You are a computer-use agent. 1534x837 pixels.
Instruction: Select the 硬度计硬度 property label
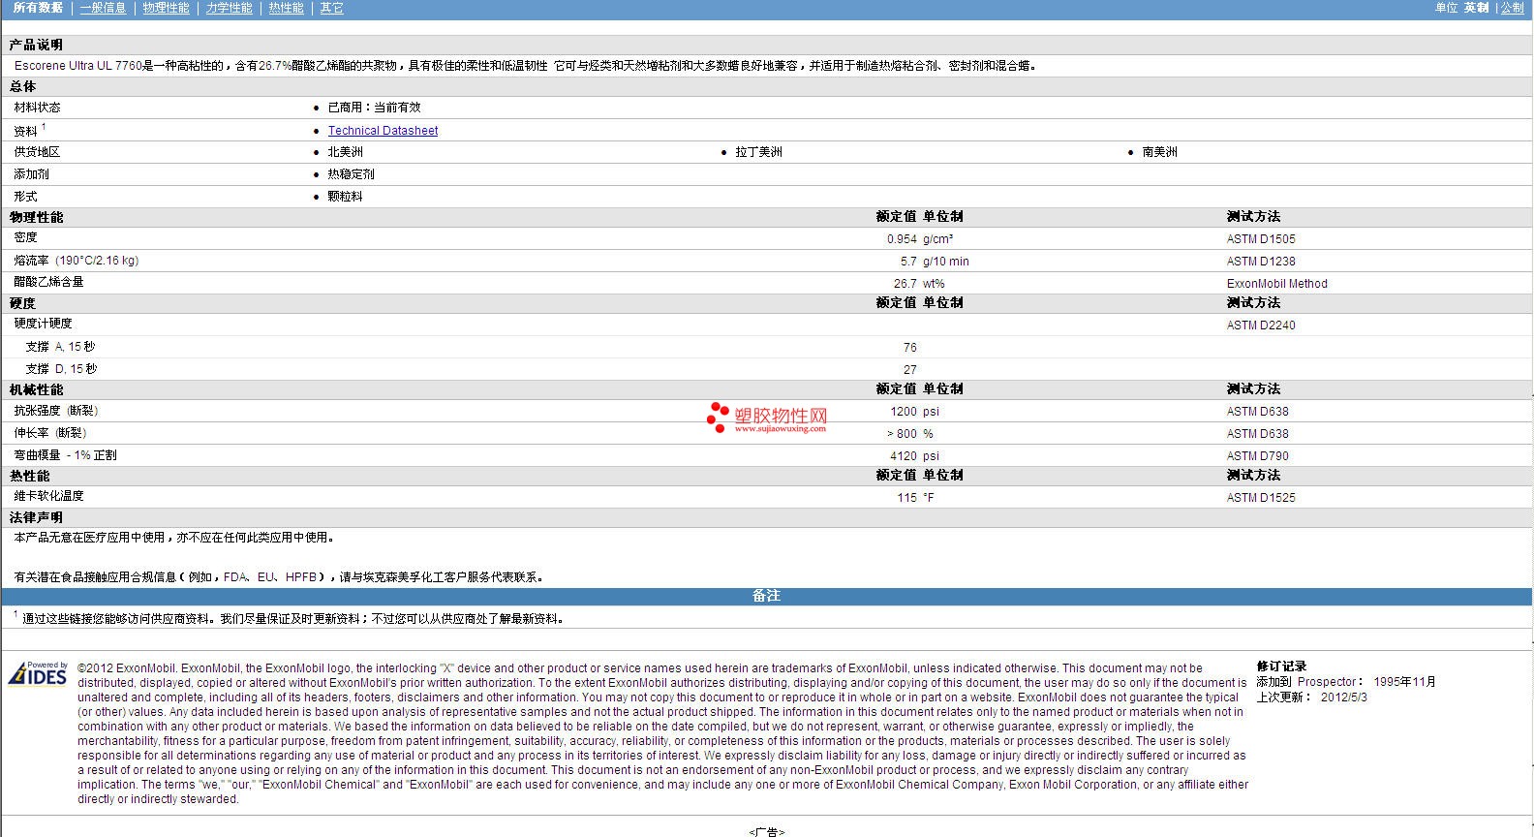tap(43, 324)
